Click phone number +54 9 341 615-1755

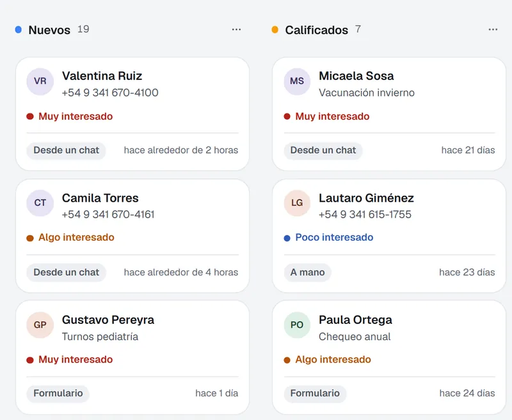365,214
